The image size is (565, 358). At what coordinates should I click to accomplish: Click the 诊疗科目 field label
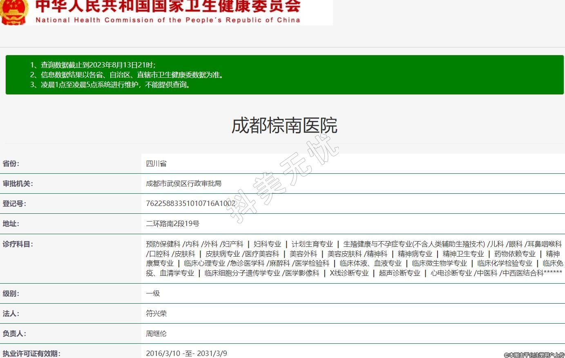18,244
